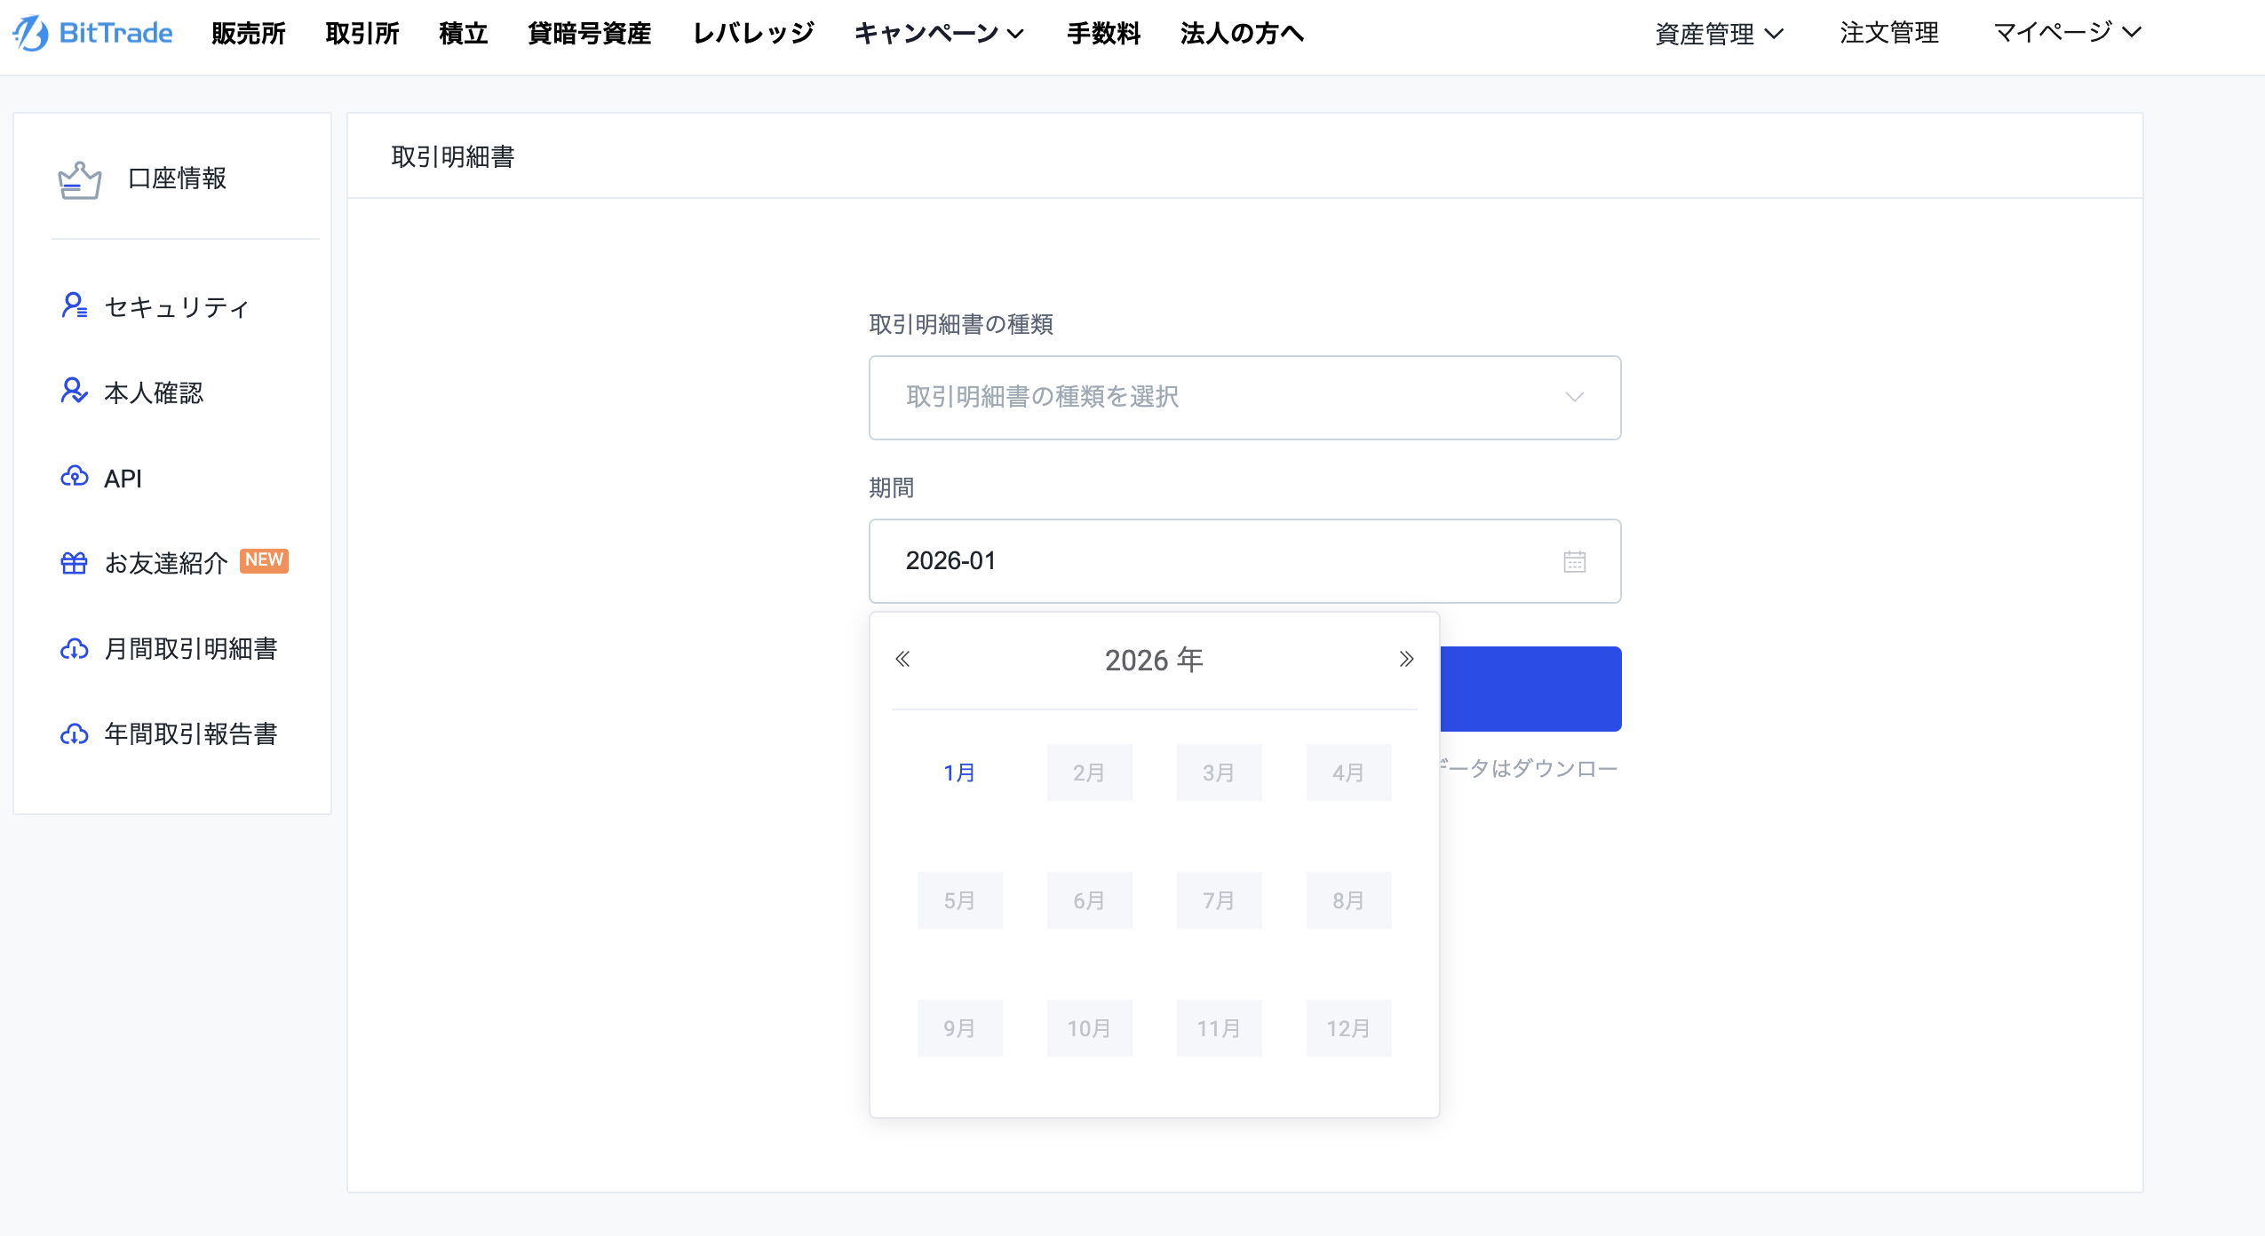
Task: Click the crown icon beside 口座情報
Action: click(80, 179)
